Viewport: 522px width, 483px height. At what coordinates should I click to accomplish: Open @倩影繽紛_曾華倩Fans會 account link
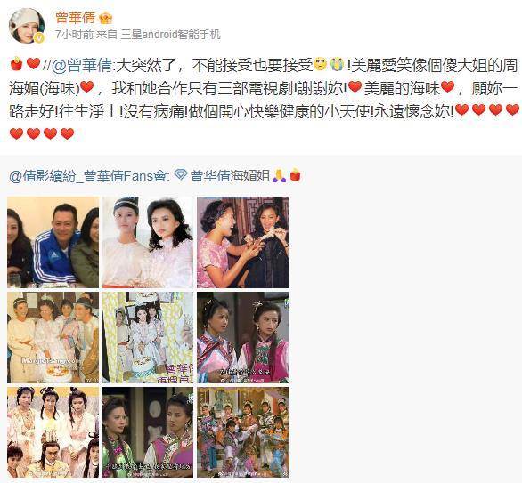point(87,176)
